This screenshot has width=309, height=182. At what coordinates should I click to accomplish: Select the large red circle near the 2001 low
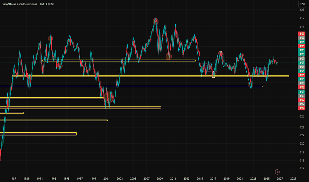coord(109,97)
